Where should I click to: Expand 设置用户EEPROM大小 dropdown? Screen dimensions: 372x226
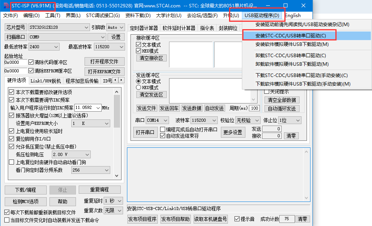tap(107, 123)
